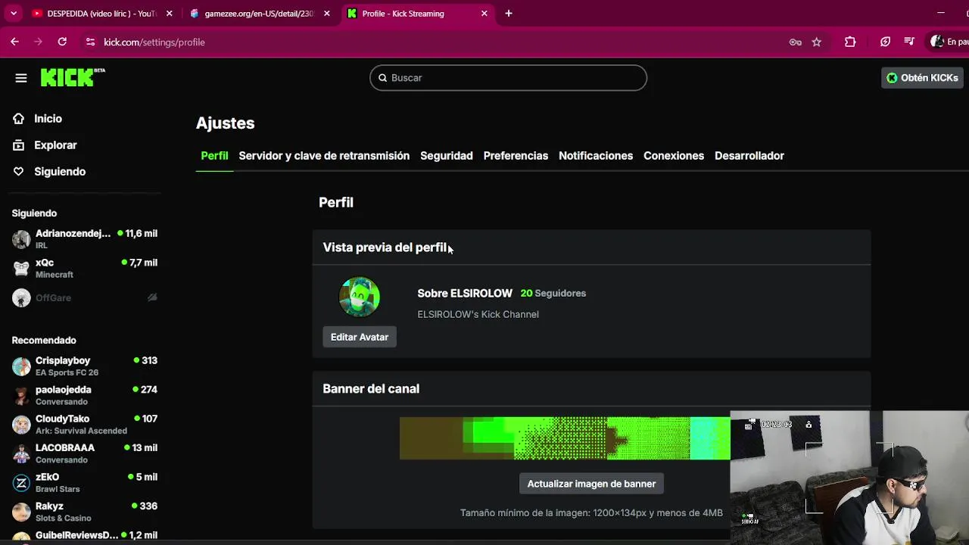Click the browser forward arrow
The height and width of the screenshot is (545, 969).
click(38, 42)
